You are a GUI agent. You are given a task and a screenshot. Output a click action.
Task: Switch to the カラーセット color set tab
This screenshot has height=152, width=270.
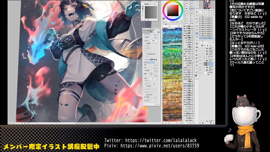click(168, 24)
